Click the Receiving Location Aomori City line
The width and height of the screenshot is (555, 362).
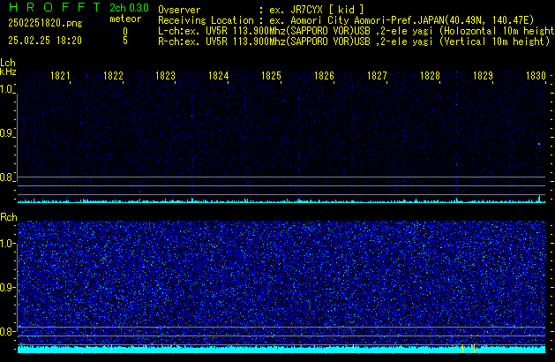346,20
